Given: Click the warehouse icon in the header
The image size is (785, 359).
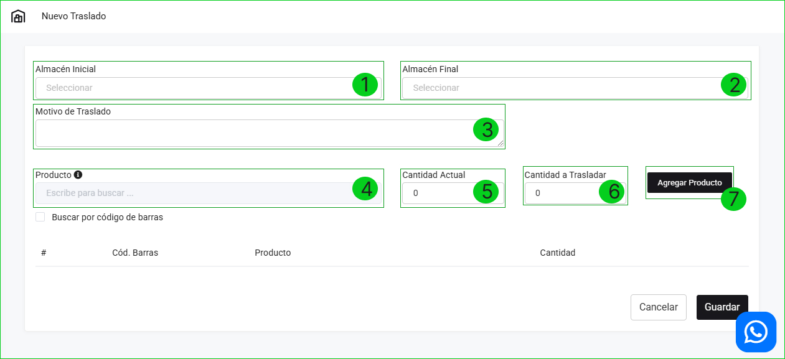Looking at the screenshot, I should (x=19, y=17).
